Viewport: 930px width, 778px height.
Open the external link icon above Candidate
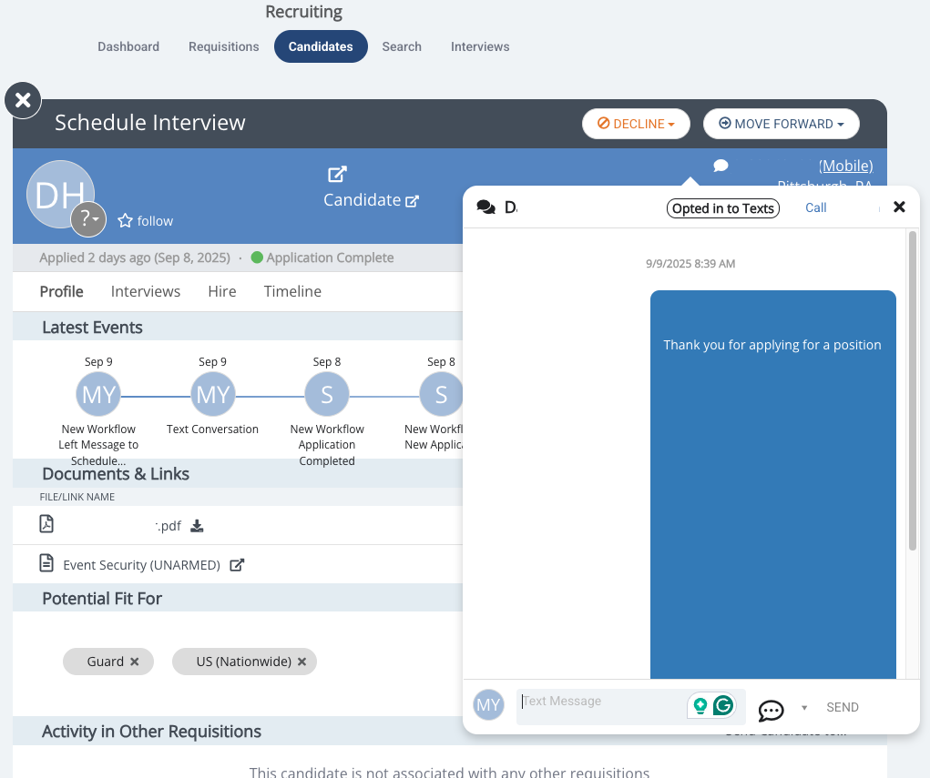click(x=338, y=174)
